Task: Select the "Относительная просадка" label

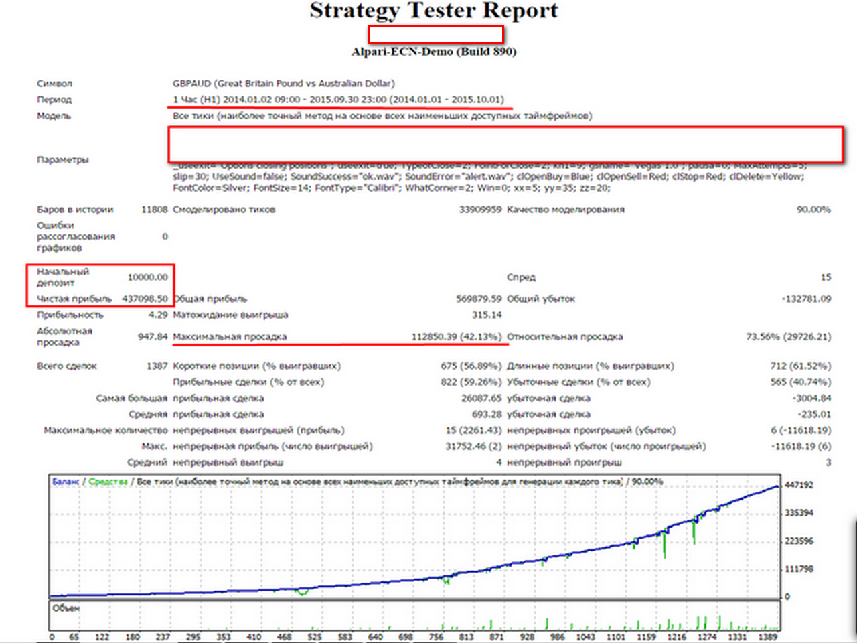Action: click(x=565, y=337)
